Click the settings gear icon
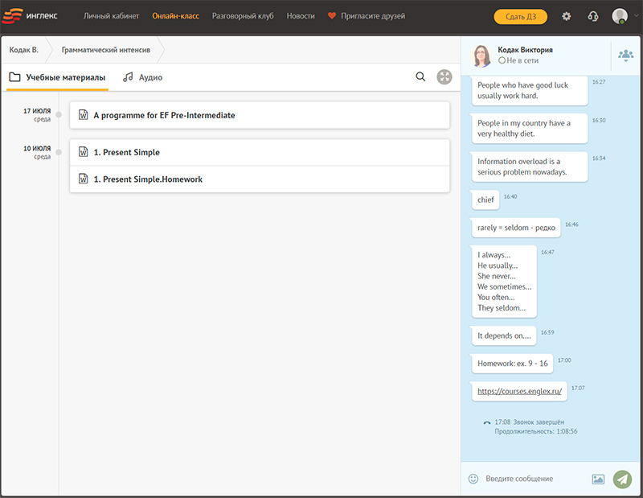The width and height of the screenshot is (643, 498). (x=567, y=16)
